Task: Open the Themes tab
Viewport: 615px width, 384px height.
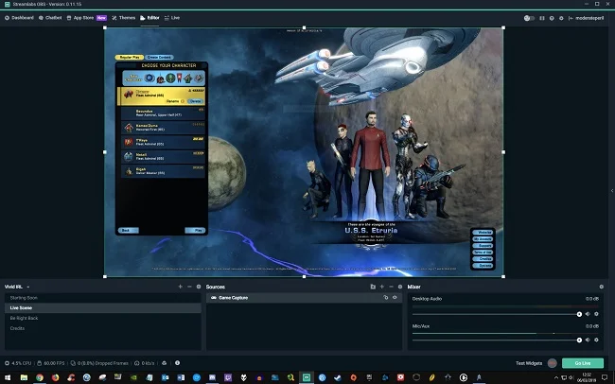Action: click(x=123, y=18)
